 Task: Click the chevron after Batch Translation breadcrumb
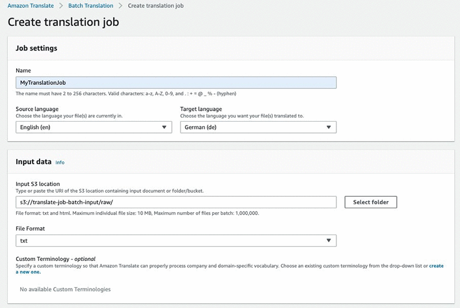[120, 6]
